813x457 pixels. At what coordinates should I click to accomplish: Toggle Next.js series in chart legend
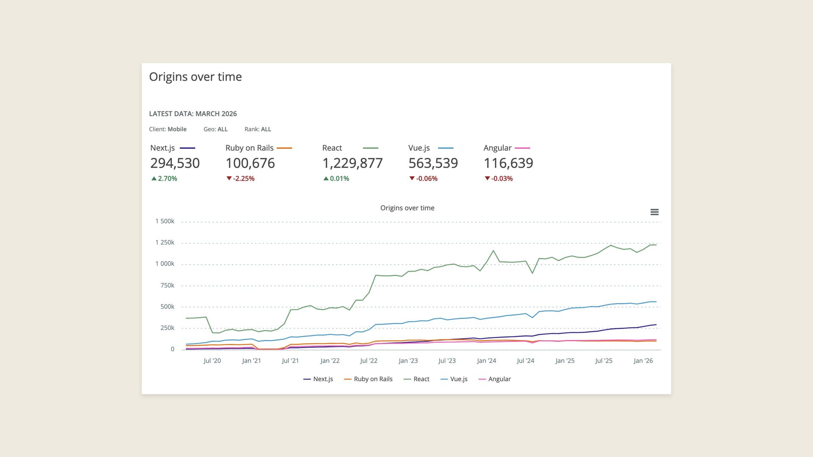tap(323, 379)
